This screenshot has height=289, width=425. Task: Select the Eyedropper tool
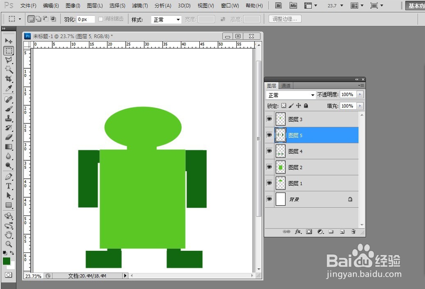click(x=8, y=88)
